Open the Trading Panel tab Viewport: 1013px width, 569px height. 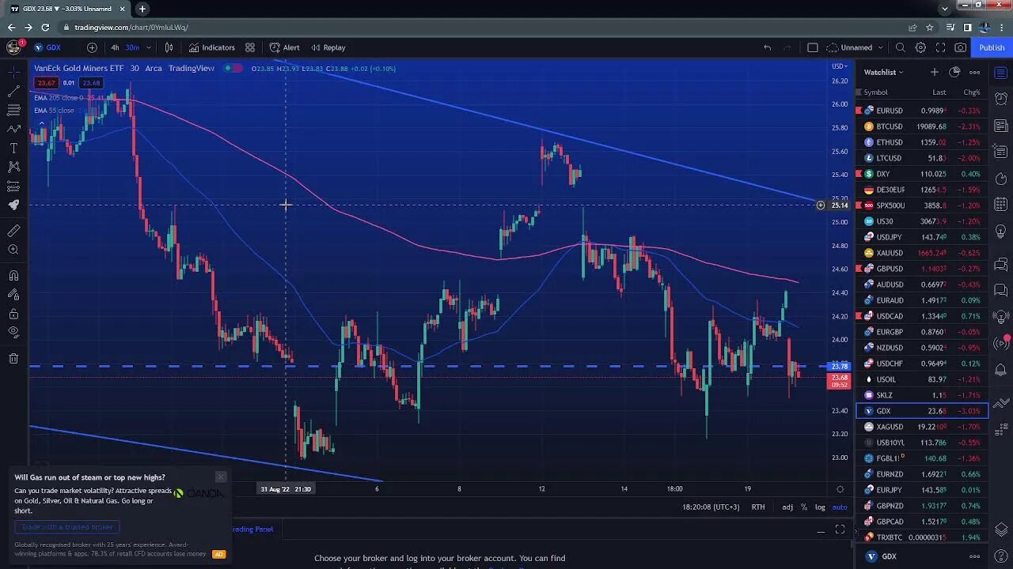pyautogui.click(x=252, y=529)
